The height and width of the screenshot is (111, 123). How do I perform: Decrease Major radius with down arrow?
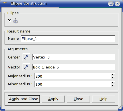(113, 78)
